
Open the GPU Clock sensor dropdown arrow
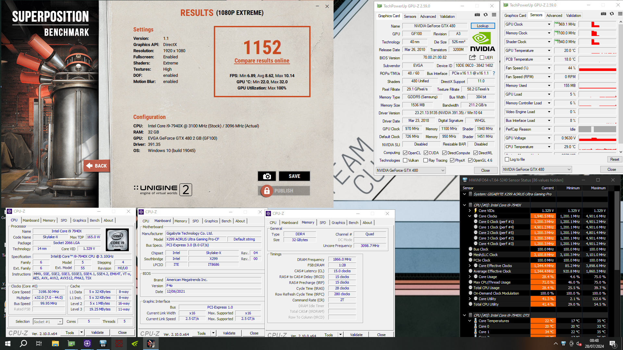pyautogui.click(x=549, y=24)
